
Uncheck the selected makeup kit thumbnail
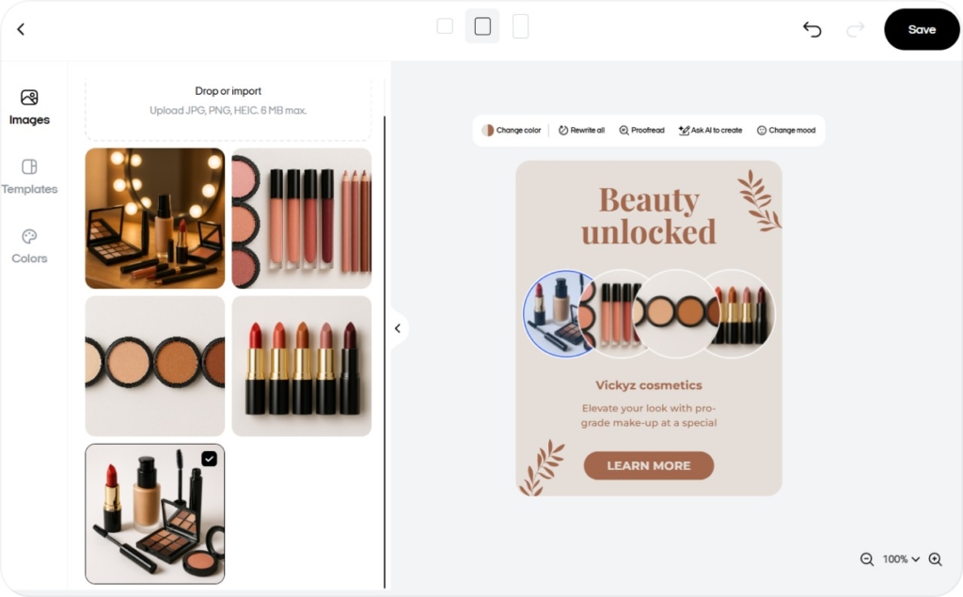209,459
